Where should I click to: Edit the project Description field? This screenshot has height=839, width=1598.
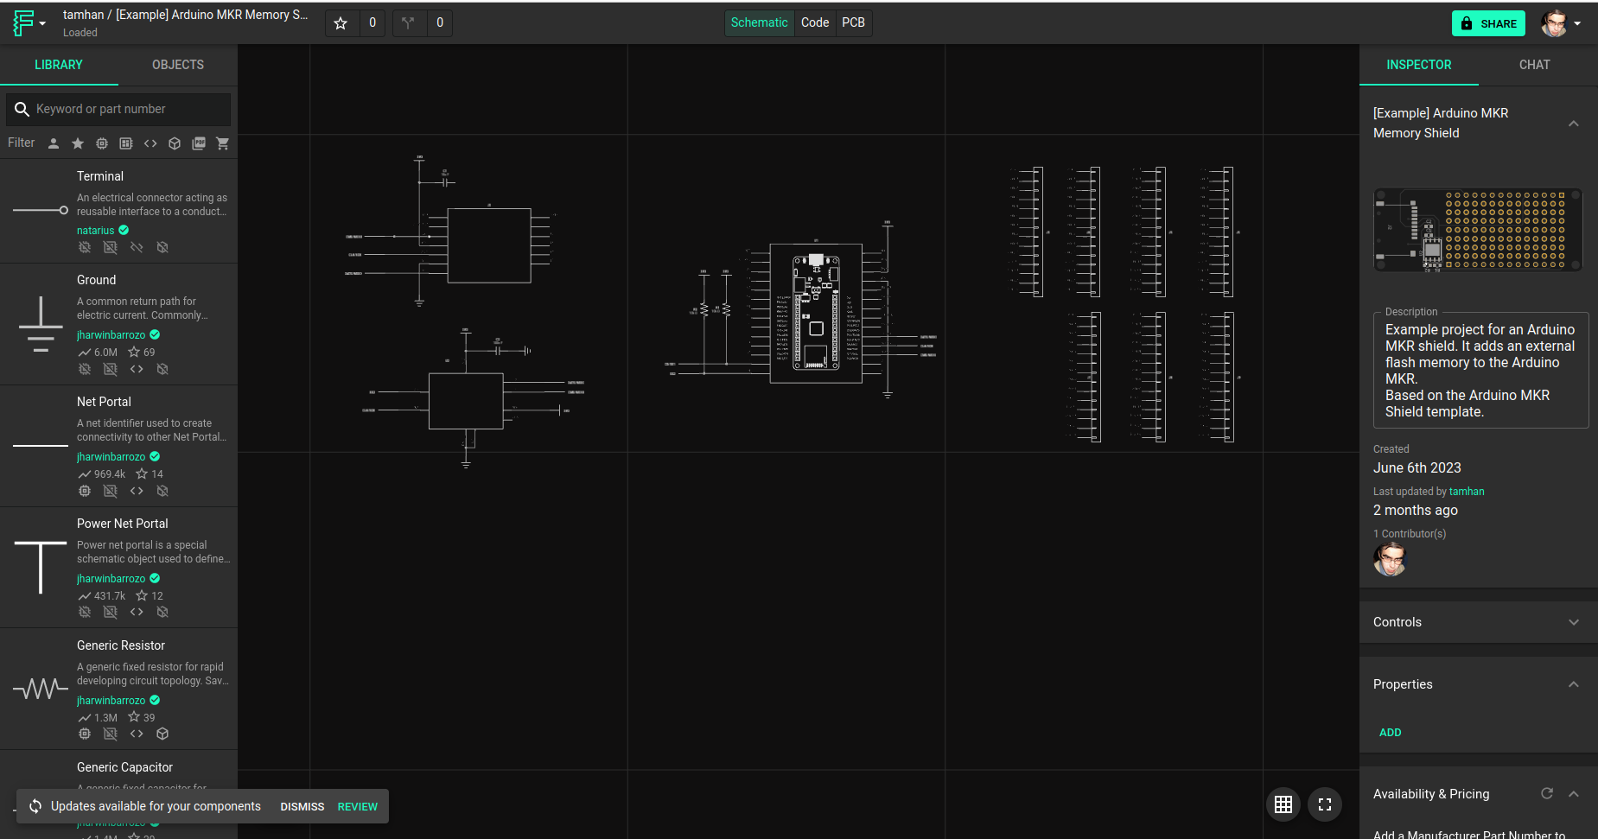(x=1480, y=371)
